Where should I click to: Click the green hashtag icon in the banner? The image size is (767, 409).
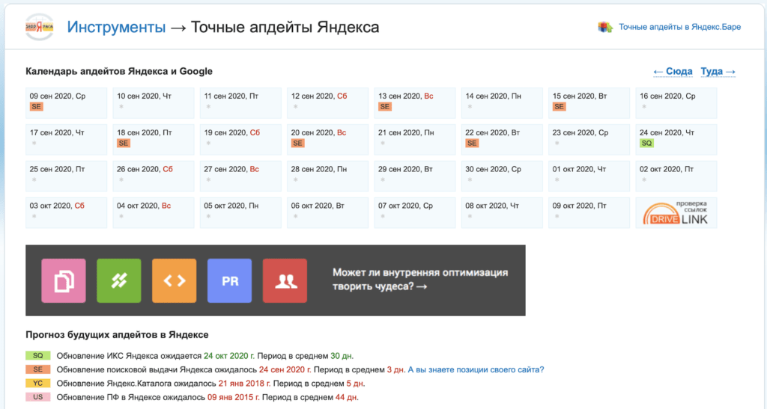[119, 280]
